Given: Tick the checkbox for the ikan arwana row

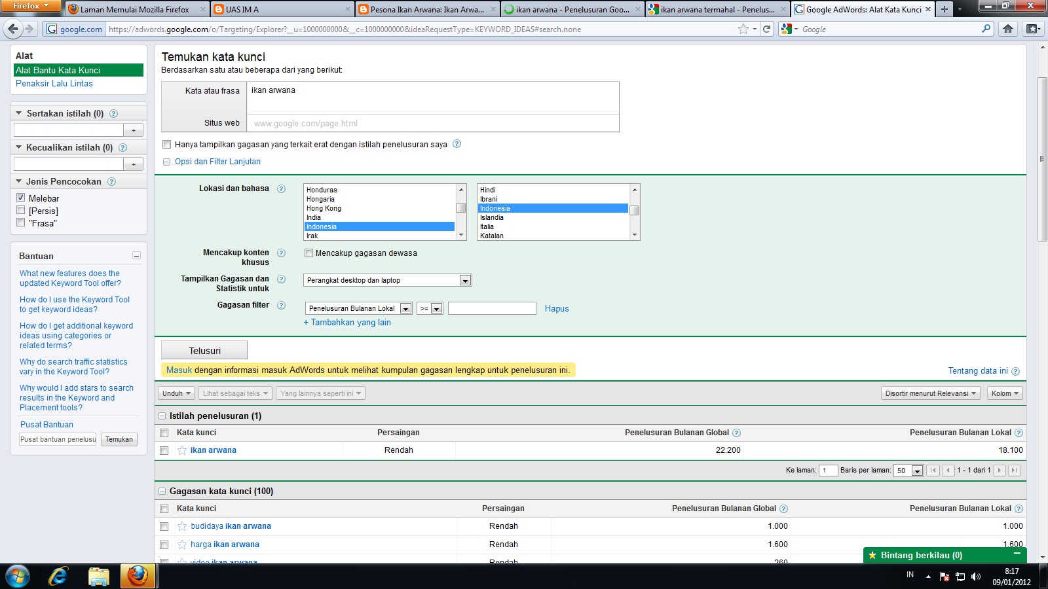Looking at the screenshot, I should pos(164,450).
